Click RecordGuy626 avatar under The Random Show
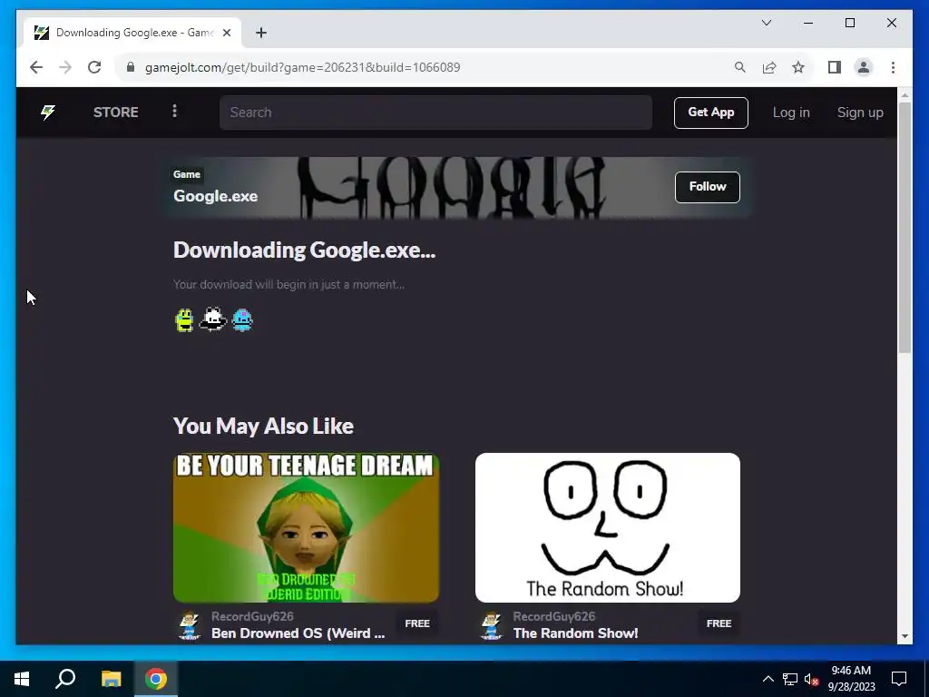 coord(491,624)
